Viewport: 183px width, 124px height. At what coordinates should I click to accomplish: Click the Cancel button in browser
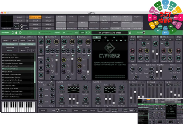(x=14, y=40)
